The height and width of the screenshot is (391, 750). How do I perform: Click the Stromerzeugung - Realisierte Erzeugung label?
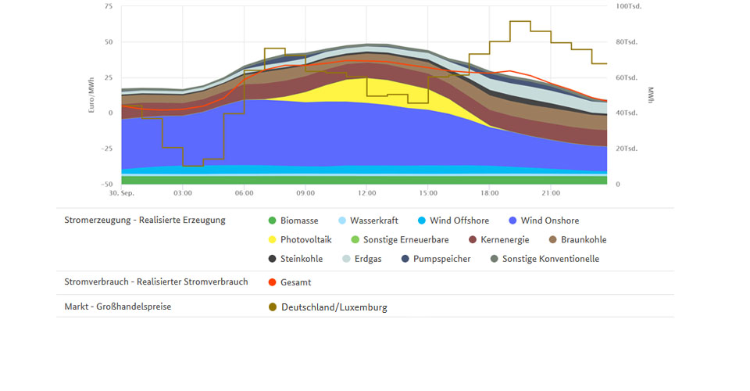coord(145,220)
